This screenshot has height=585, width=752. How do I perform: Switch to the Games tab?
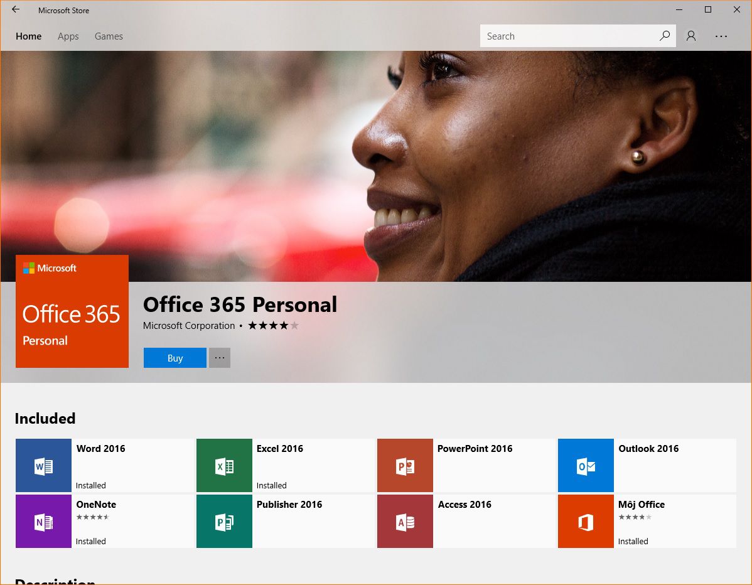click(109, 36)
